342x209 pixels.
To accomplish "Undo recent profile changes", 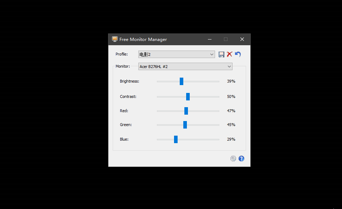I will coord(238,54).
